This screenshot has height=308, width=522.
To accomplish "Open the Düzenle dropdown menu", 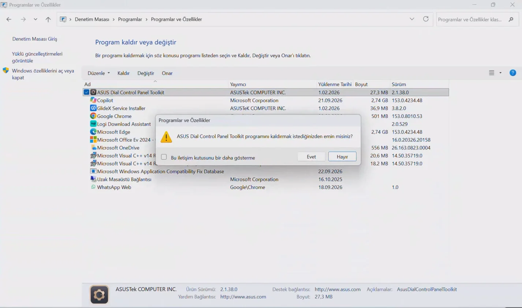I will click(x=99, y=73).
